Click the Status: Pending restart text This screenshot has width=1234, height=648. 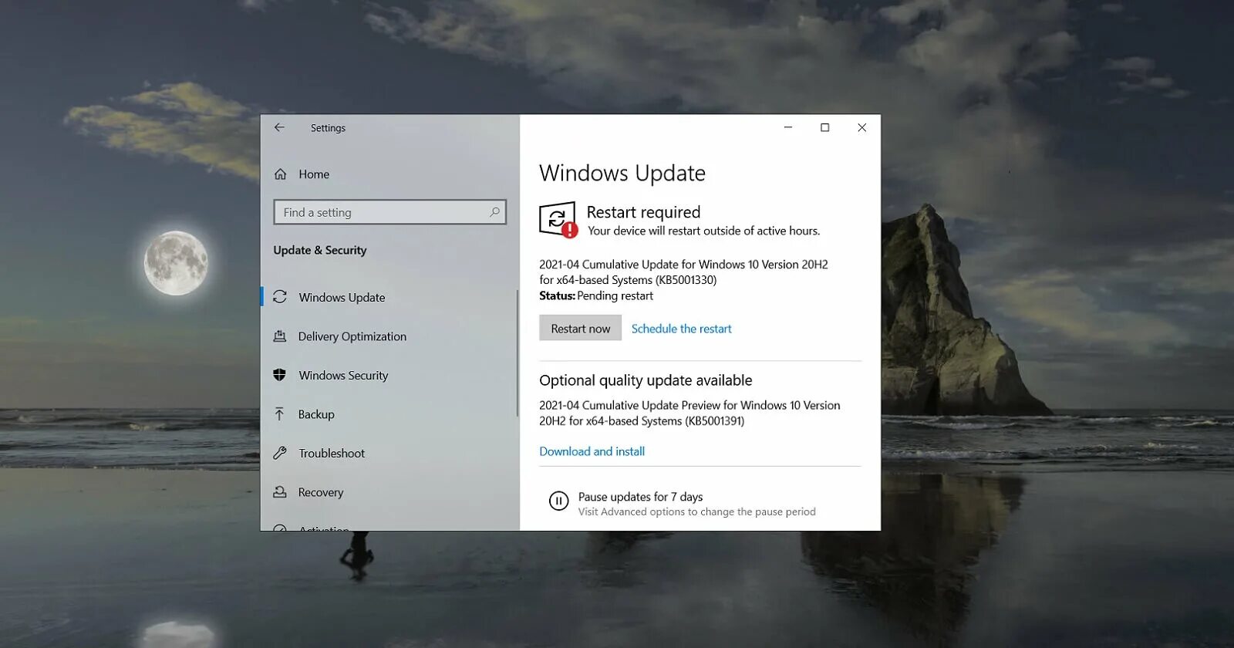[596, 295]
